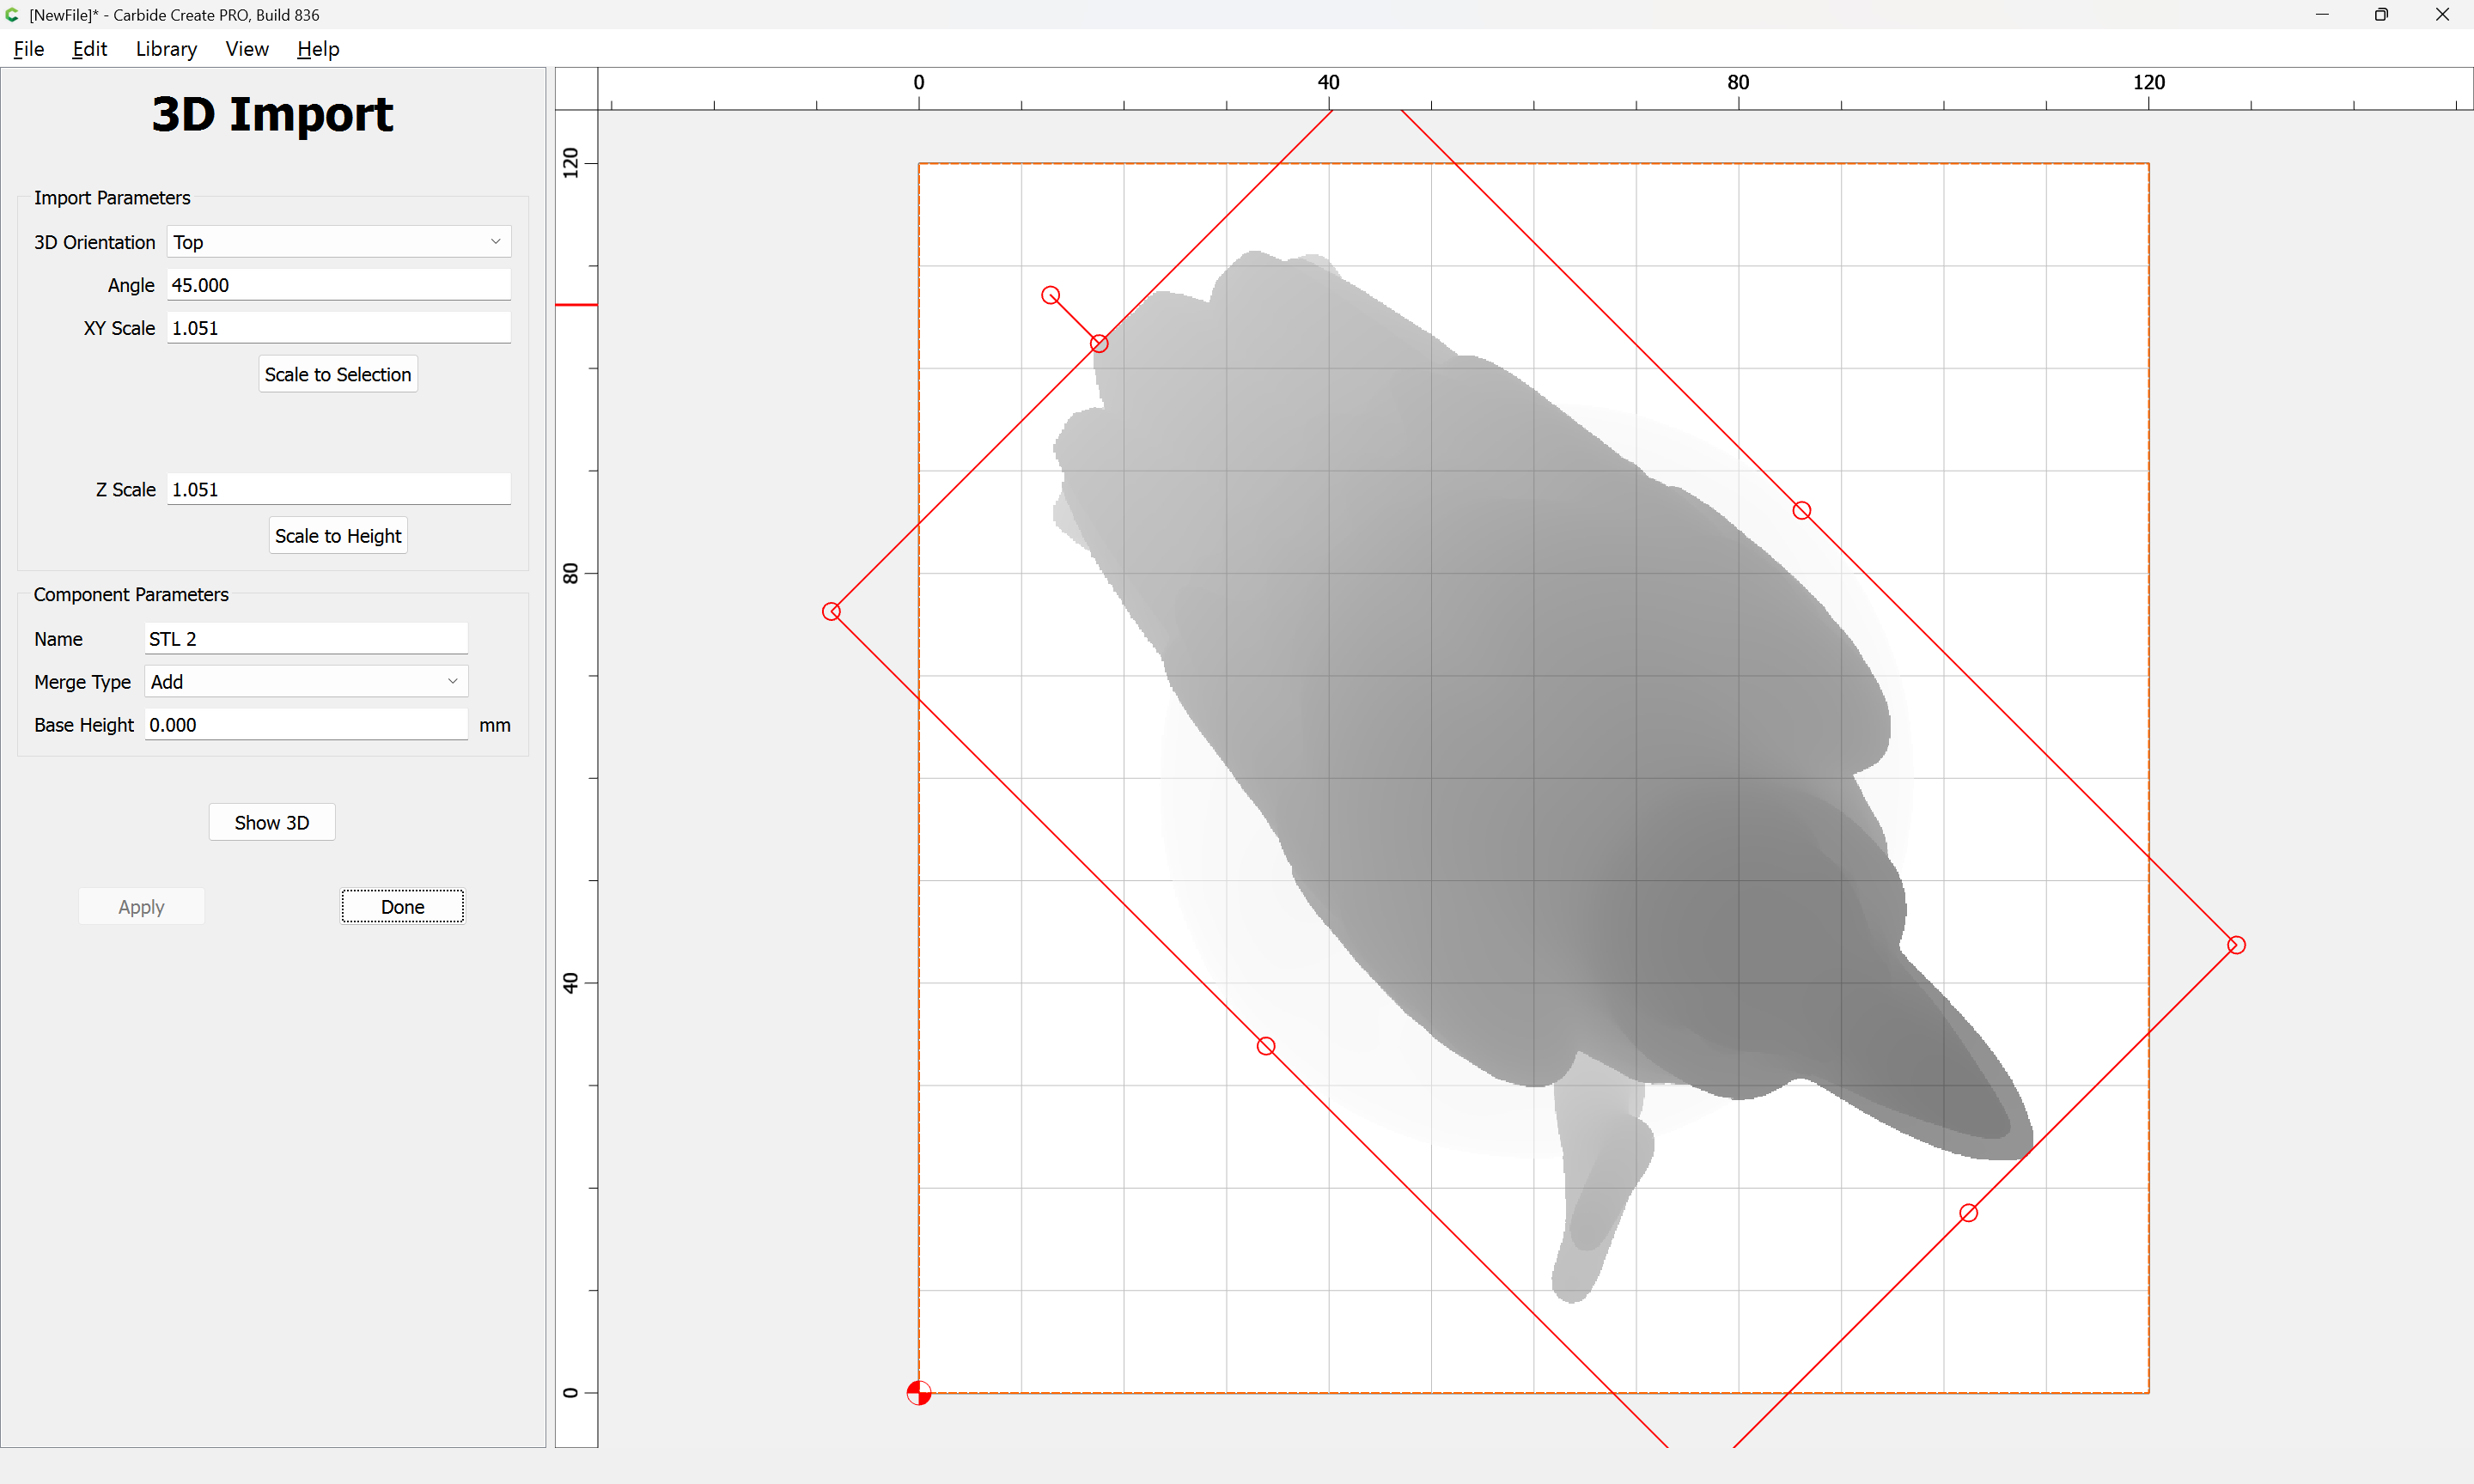This screenshot has height=1484, width=2474.
Task: Click Done to finish the import
Action: coord(402,907)
